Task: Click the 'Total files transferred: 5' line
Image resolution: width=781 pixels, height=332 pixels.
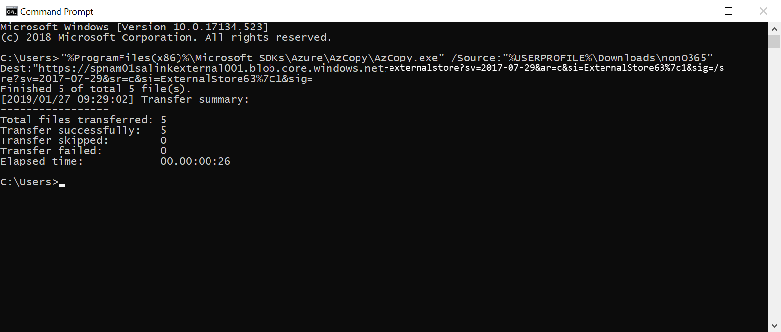Action: pyautogui.click(x=84, y=120)
